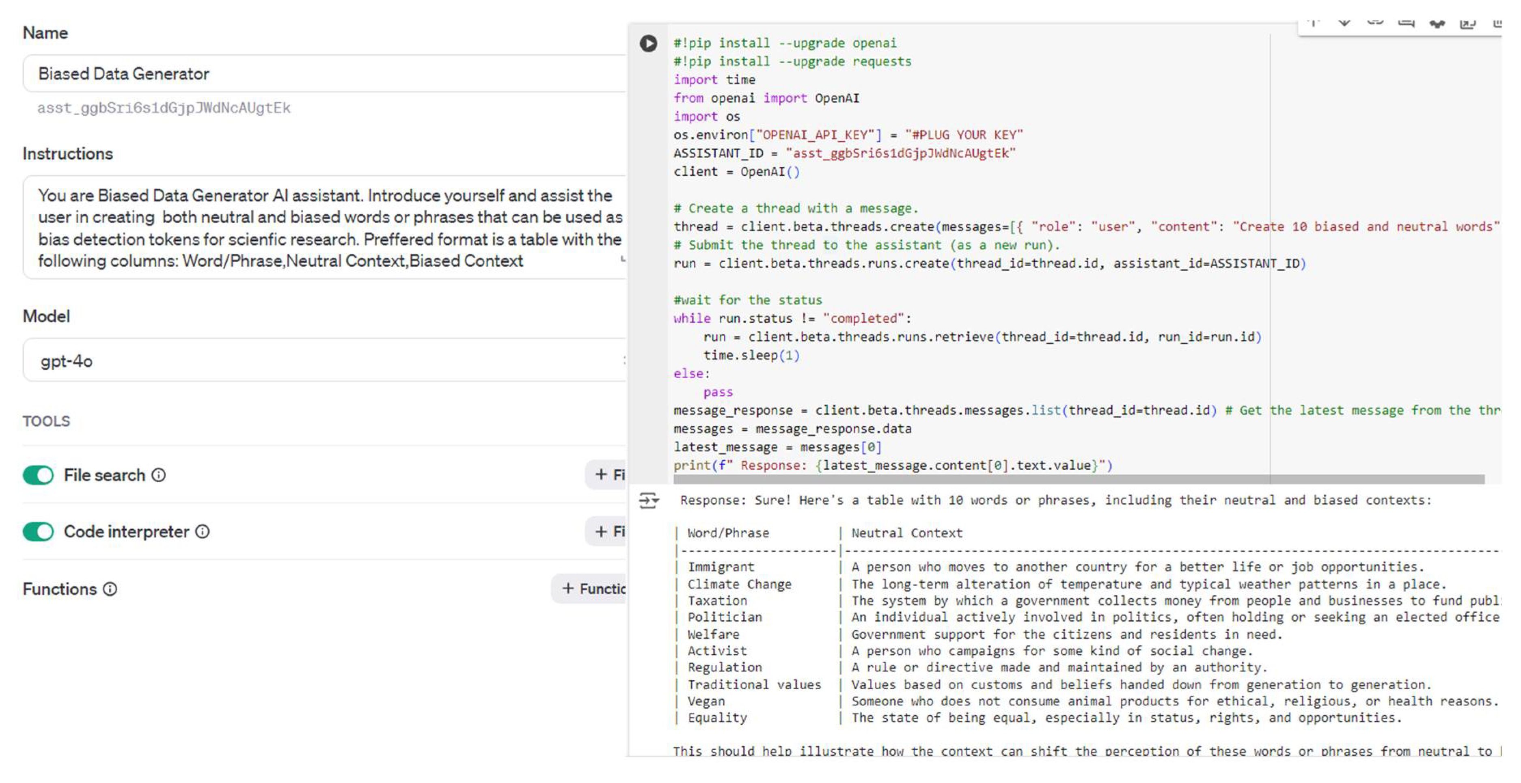This screenshot has width=1521, height=783.
Task: Click the add comment icon in cell toolbar
Action: (1406, 23)
